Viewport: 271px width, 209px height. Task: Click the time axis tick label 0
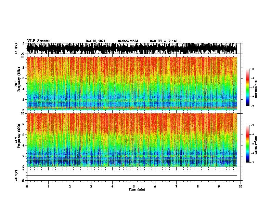[27, 186]
